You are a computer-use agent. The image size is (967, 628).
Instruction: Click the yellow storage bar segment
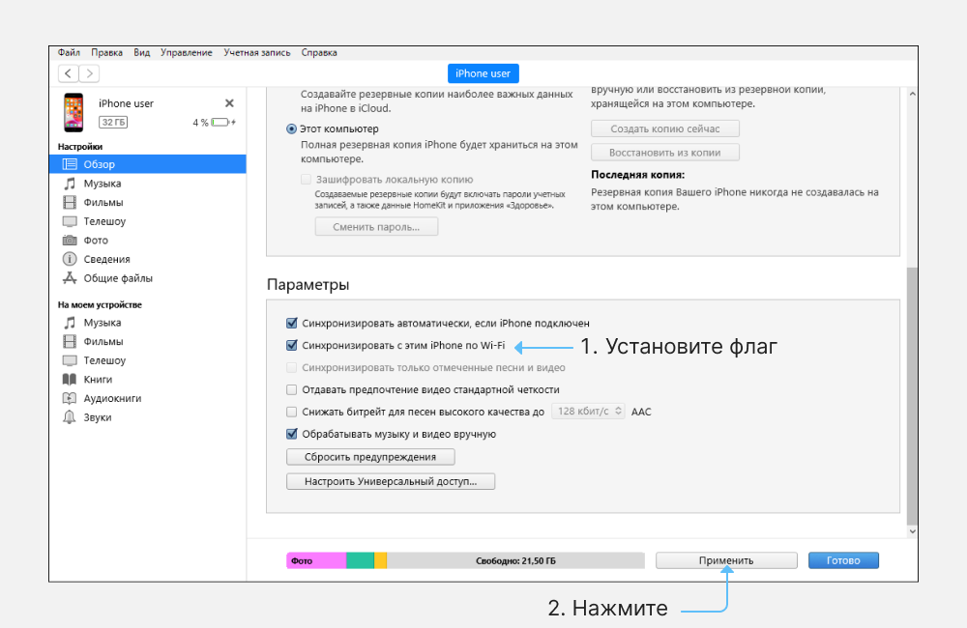click(x=380, y=560)
